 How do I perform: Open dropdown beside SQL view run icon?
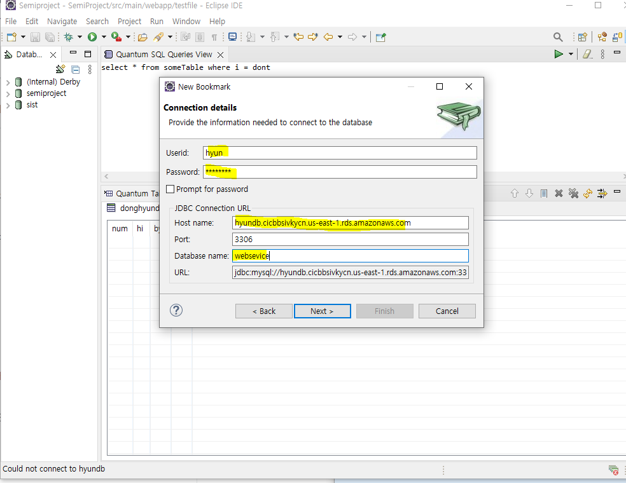point(571,54)
